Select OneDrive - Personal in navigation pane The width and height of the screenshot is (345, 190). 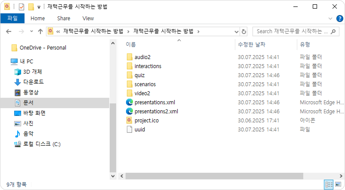pos(43,48)
